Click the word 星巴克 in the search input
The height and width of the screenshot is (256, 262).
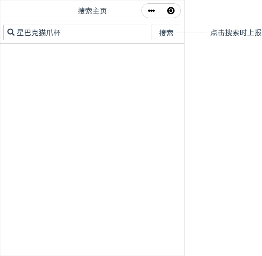coord(28,32)
